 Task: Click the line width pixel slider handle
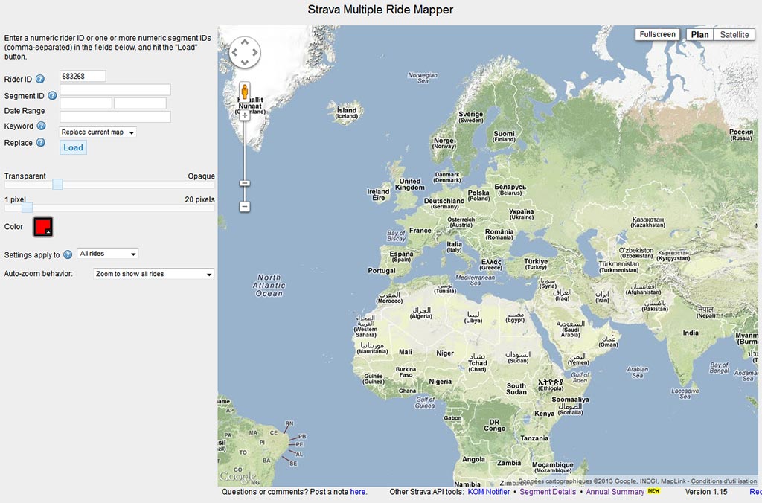[28, 207]
